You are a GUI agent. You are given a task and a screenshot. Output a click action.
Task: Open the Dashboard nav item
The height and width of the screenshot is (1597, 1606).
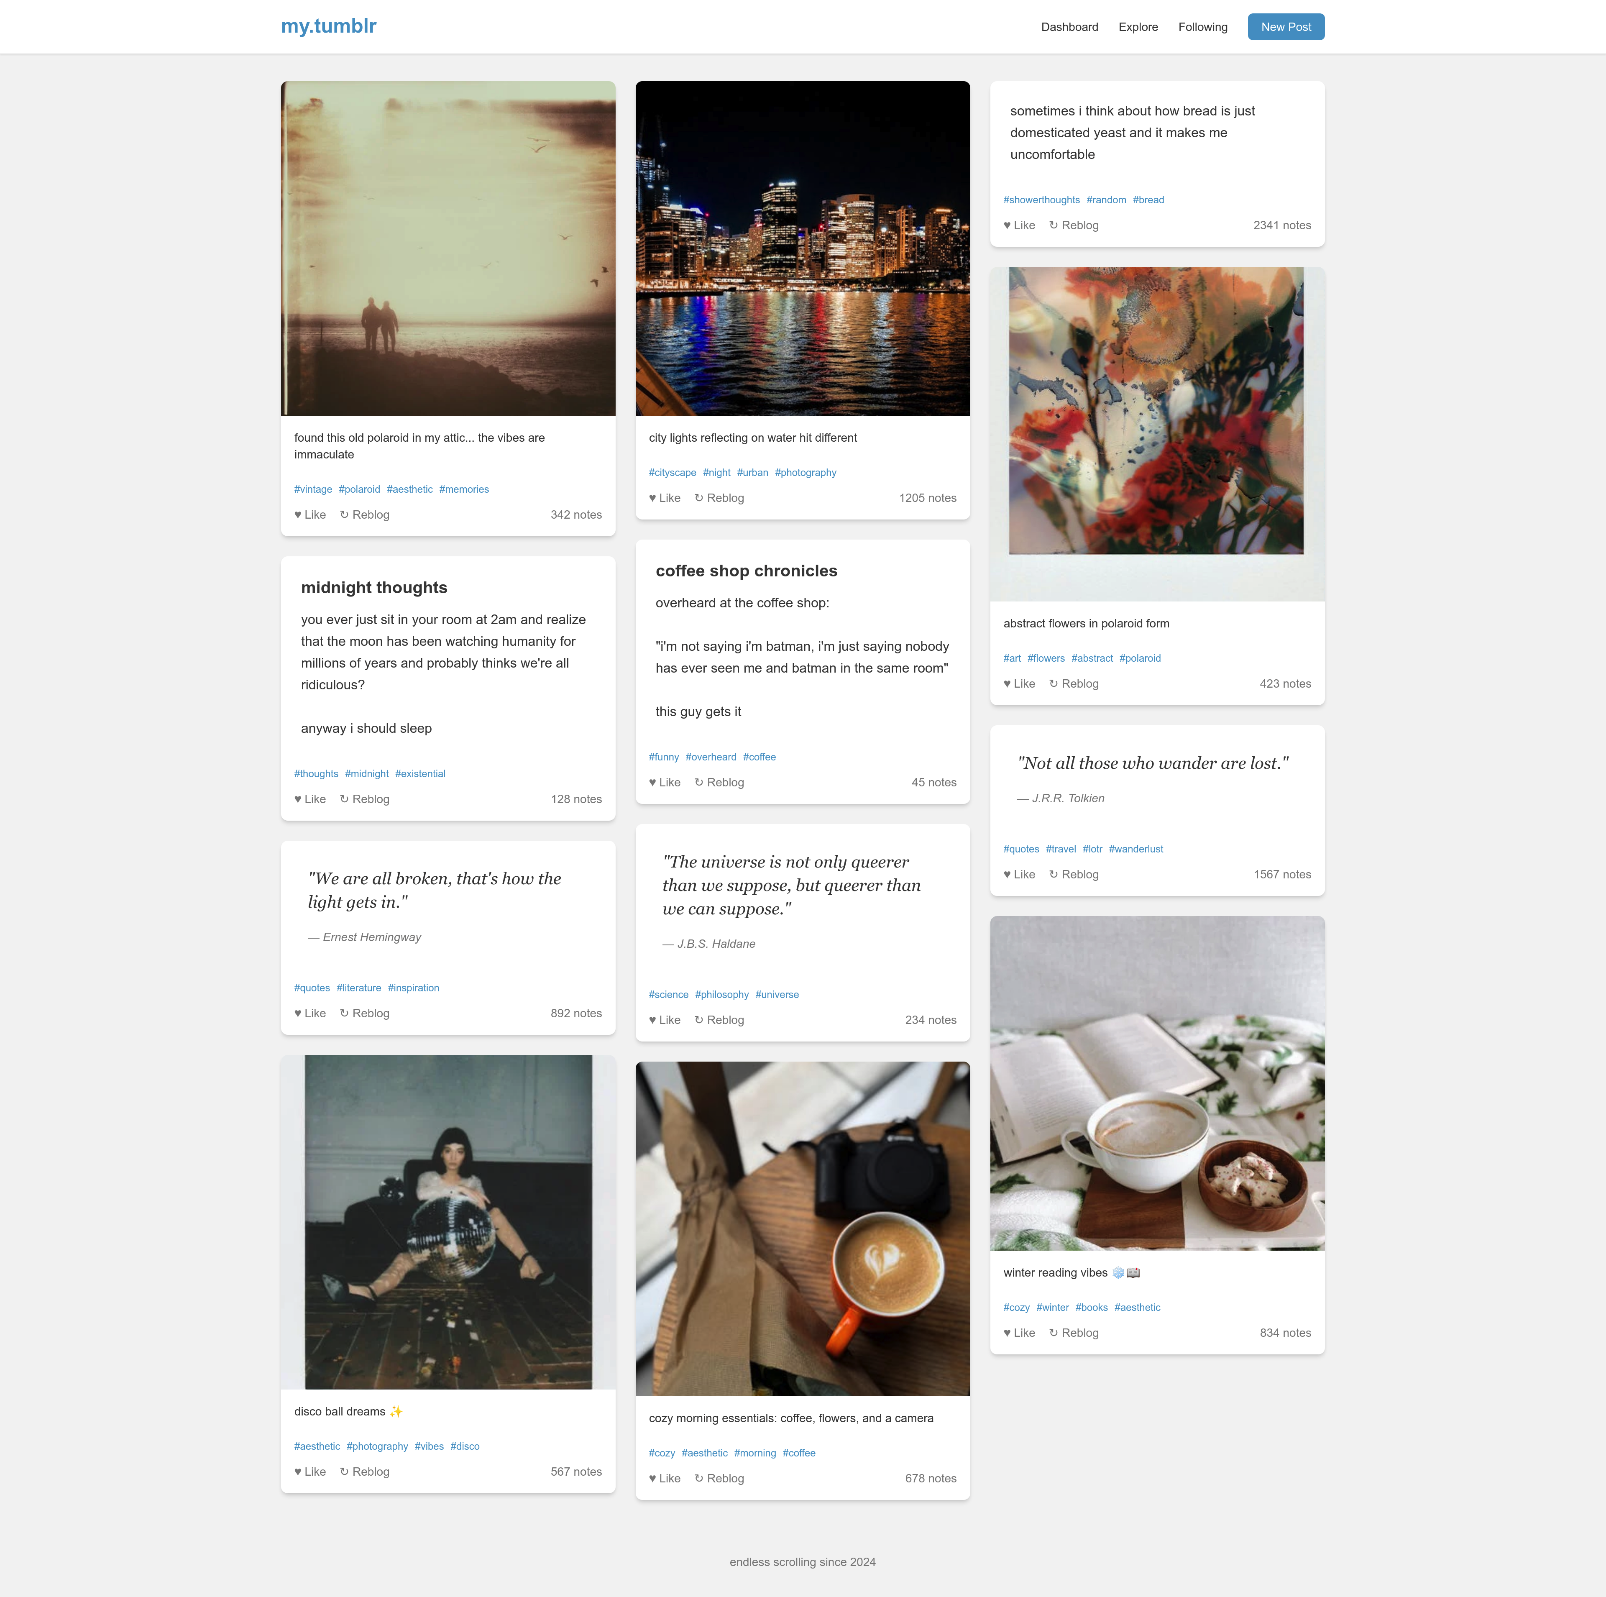click(x=1069, y=27)
